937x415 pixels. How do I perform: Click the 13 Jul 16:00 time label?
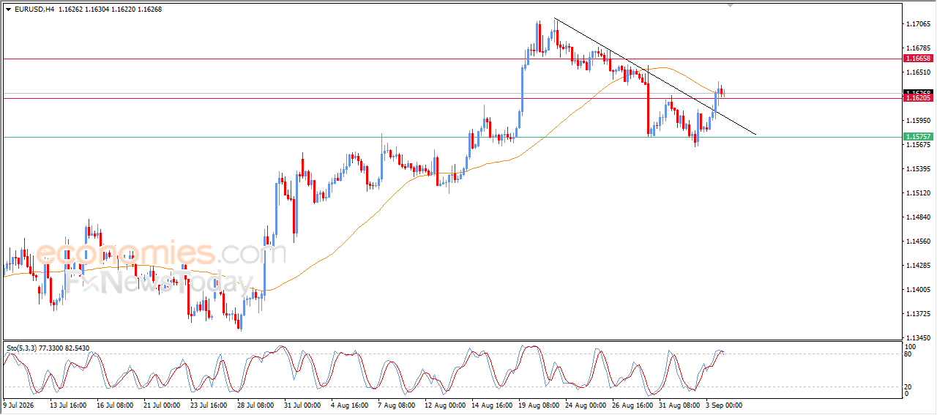point(68,404)
